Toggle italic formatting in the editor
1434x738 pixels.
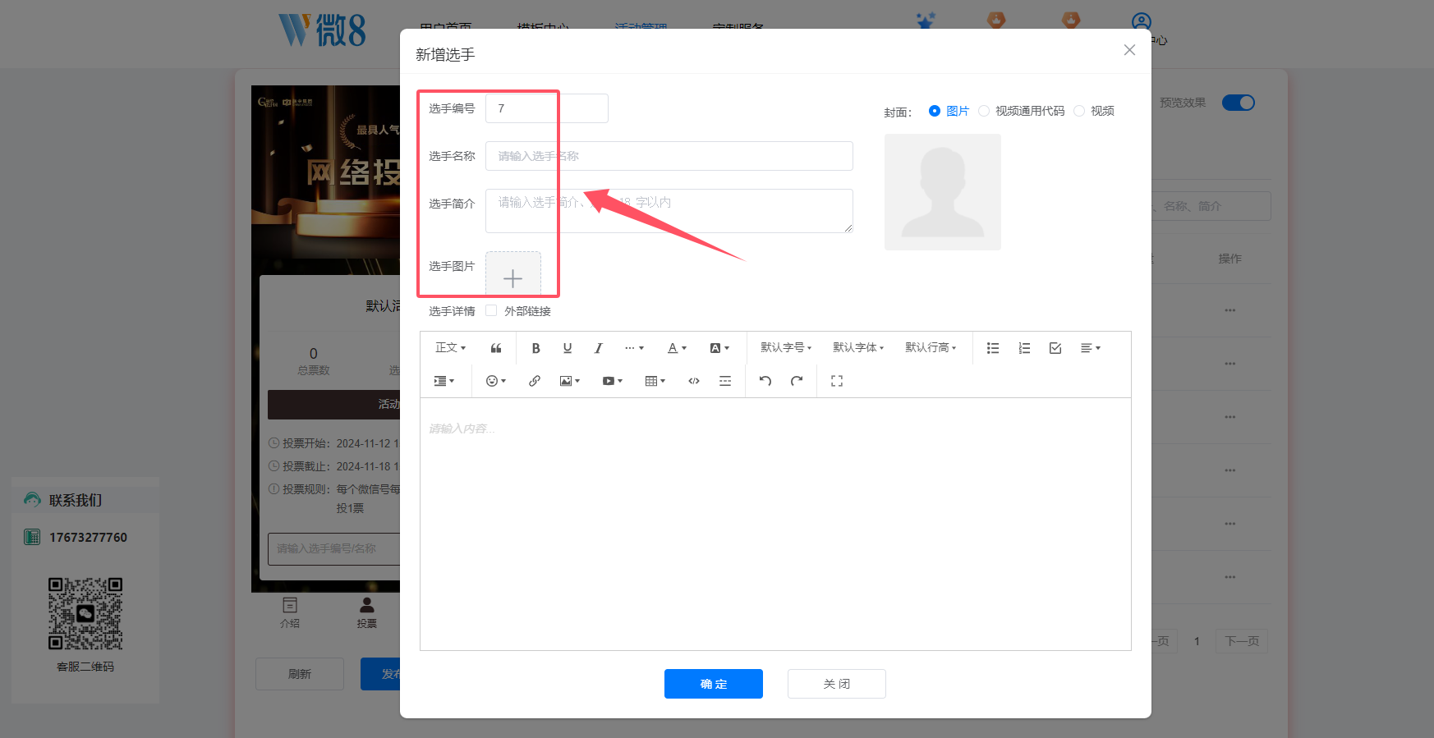click(x=599, y=348)
